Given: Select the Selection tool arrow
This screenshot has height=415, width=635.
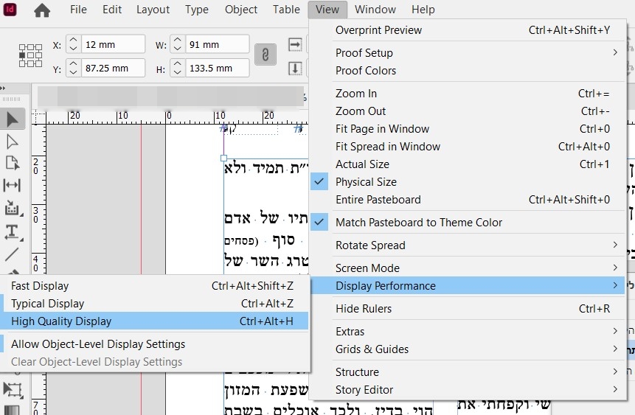Looking at the screenshot, I should (x=12, y=119).
